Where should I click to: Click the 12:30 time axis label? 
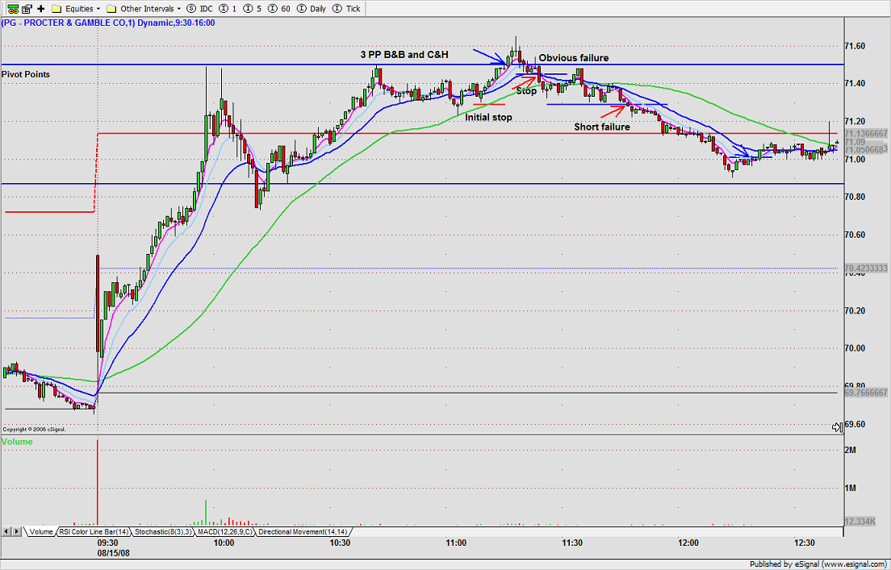click(805, 543)
